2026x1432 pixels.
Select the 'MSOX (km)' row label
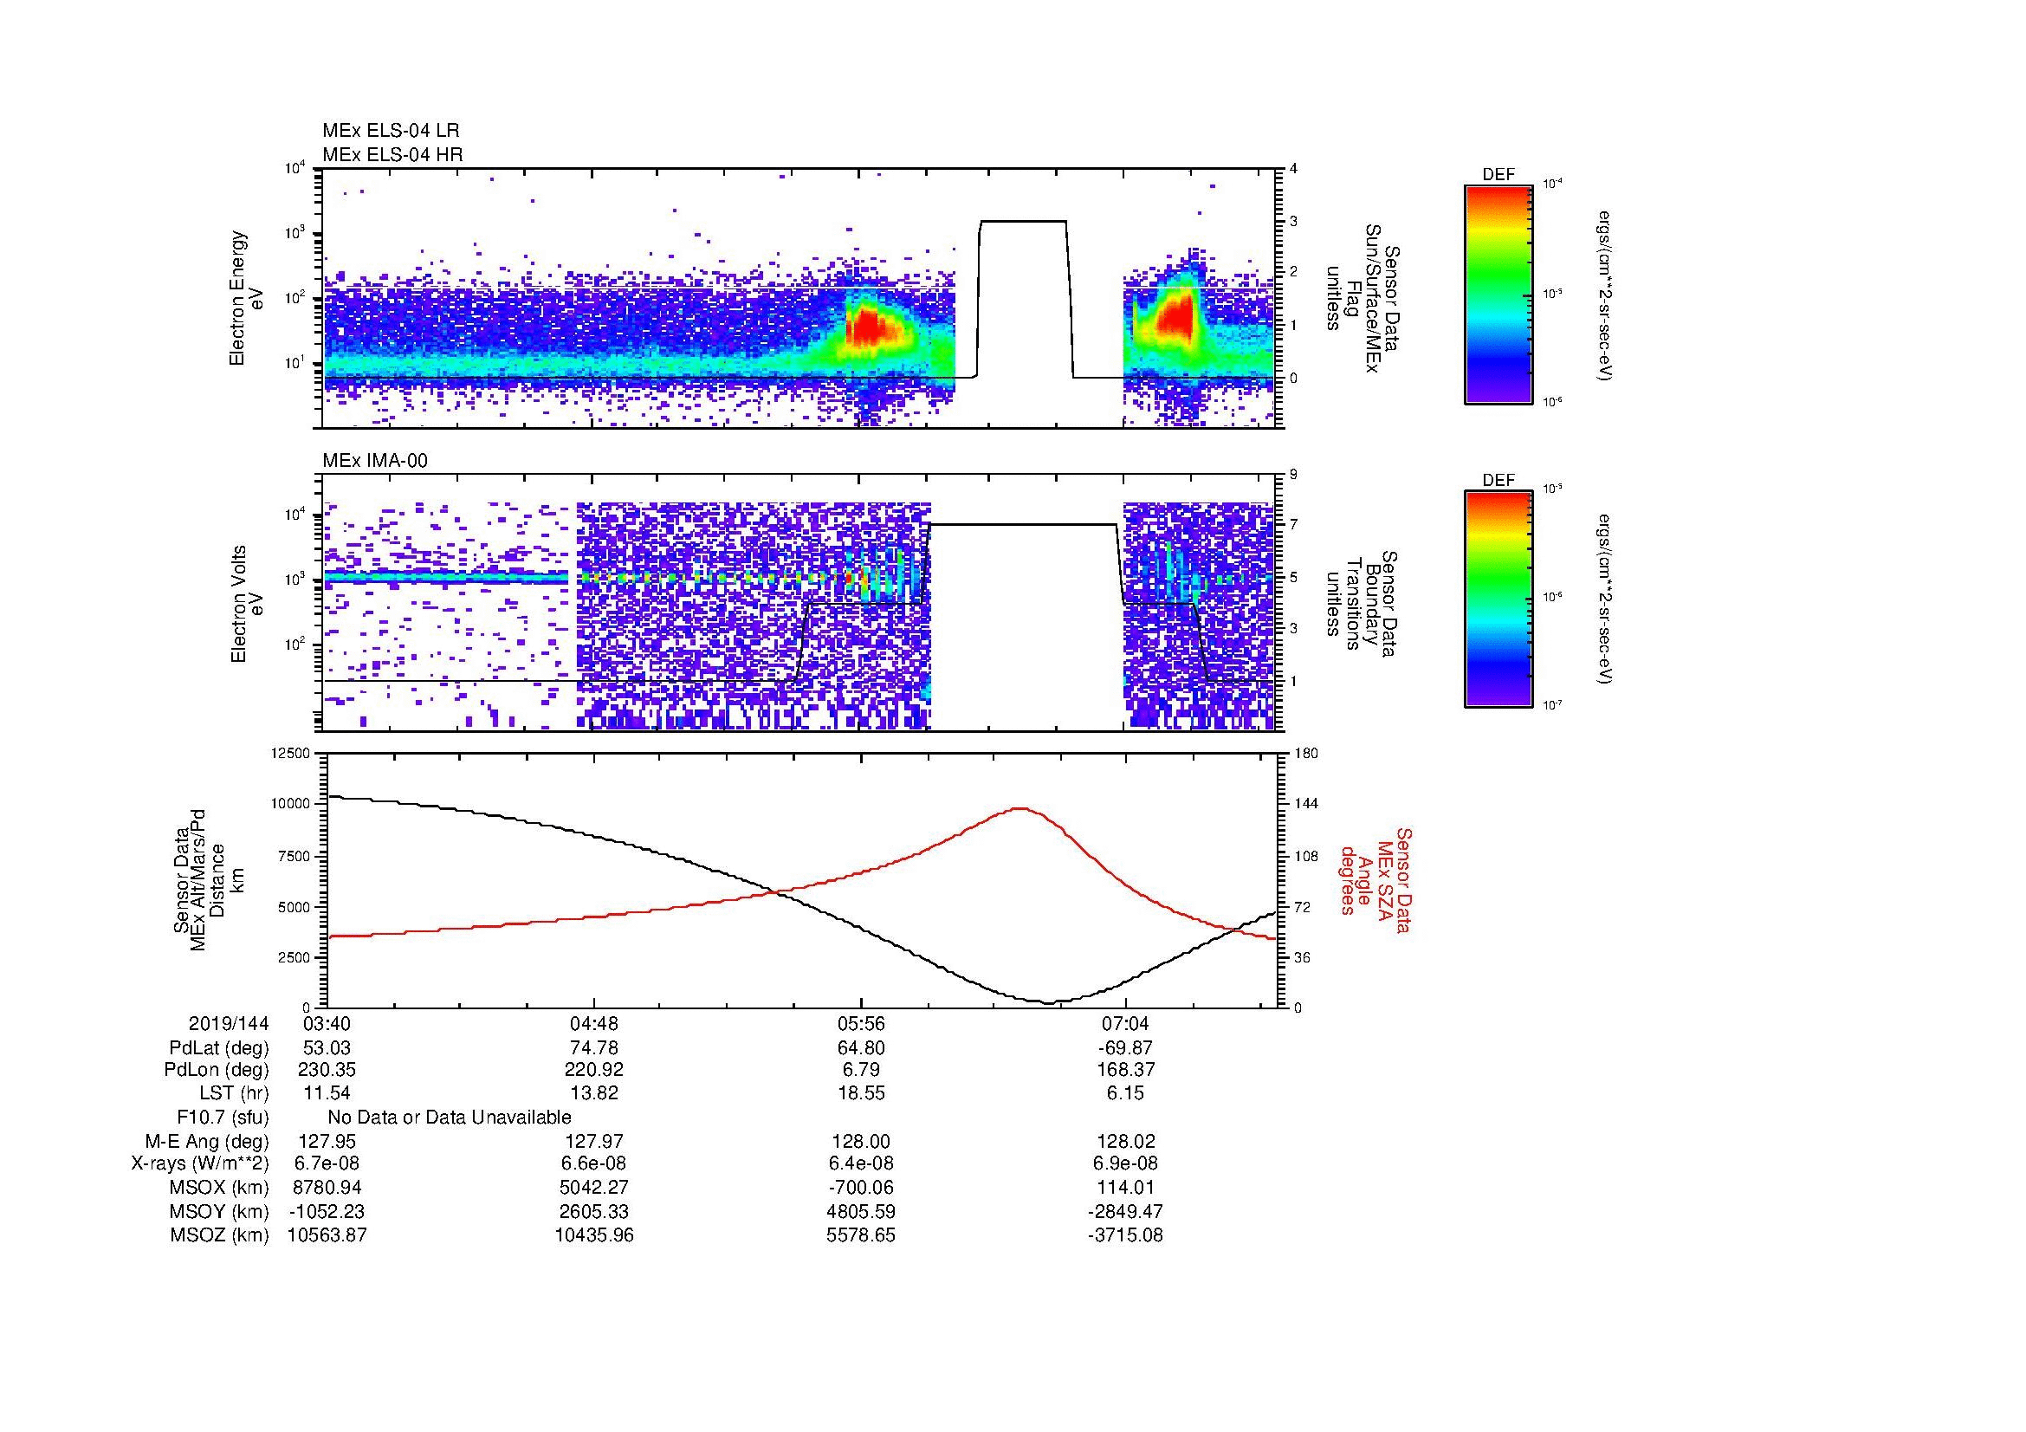pos(219,1188)
